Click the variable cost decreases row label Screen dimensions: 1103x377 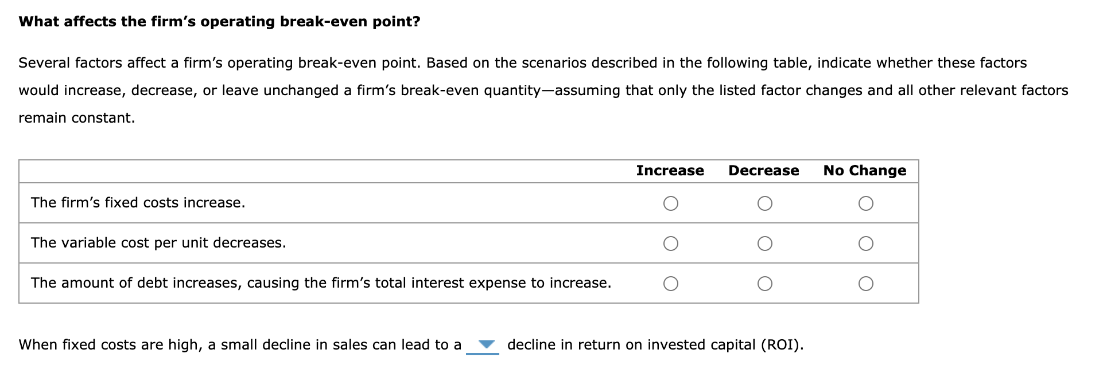pyautogui.click(x=158, y=243)
